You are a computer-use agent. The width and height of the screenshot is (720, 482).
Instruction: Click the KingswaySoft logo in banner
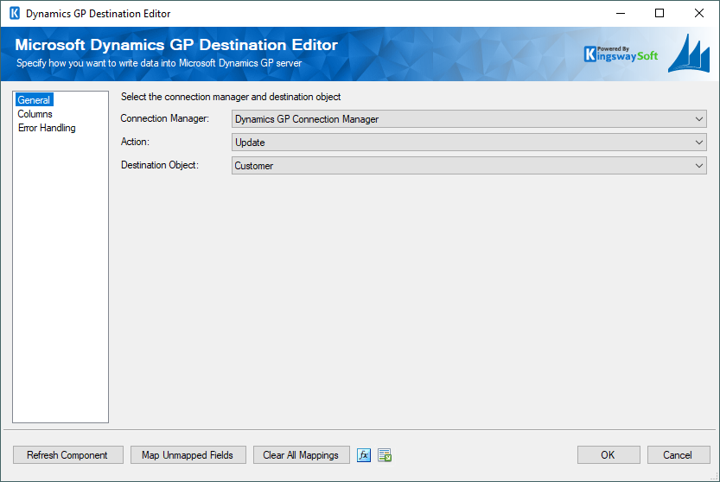pos(621,54)
